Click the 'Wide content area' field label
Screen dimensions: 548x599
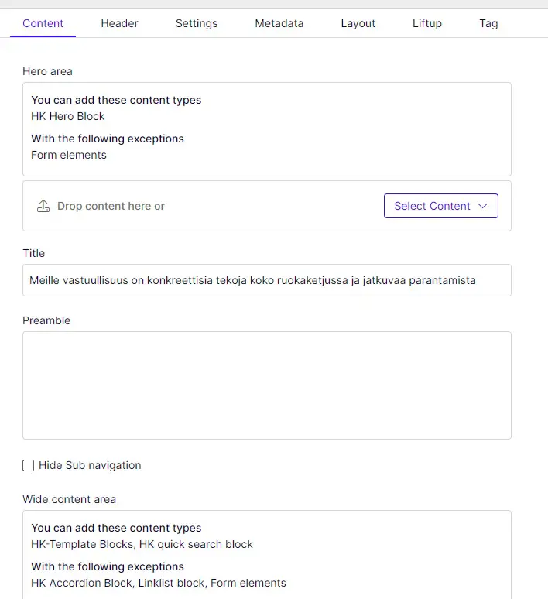pyautogui.click(x=69, y=499)
